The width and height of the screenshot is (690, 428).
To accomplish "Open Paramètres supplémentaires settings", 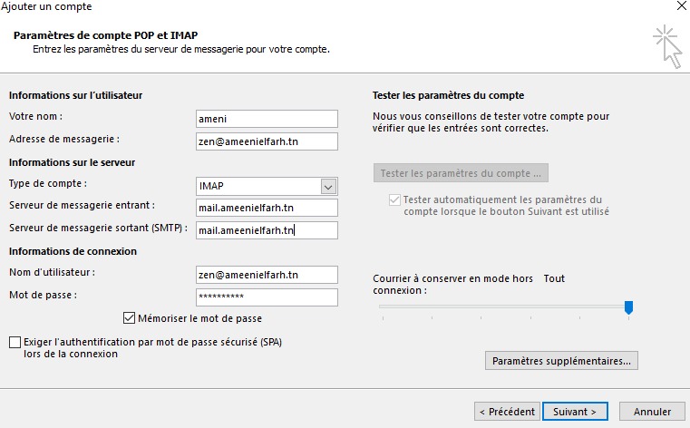I will click(x=562, y=361).
